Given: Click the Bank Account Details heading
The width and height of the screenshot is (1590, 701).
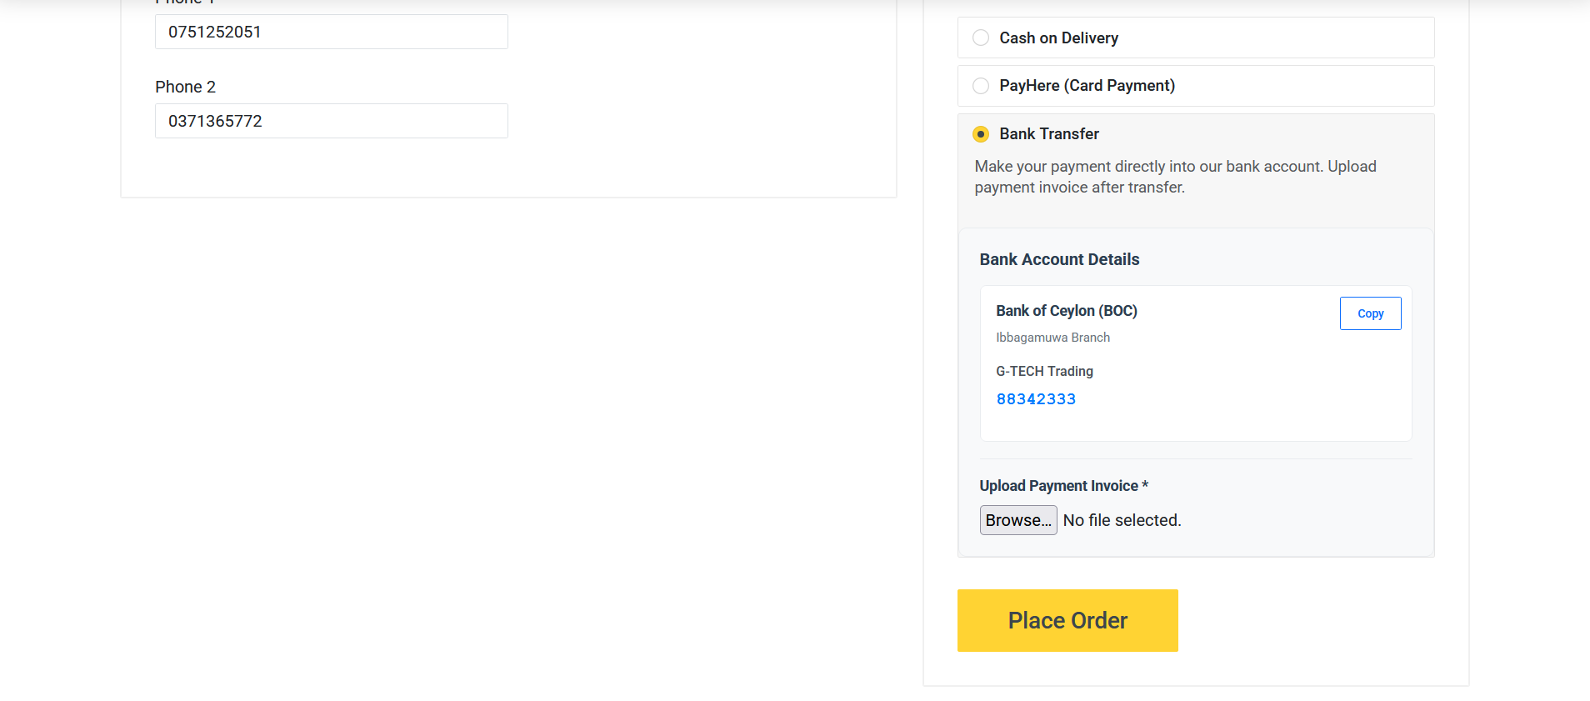Looking at the screenshot, I should pyautogui.click(x=1058, y=259).
